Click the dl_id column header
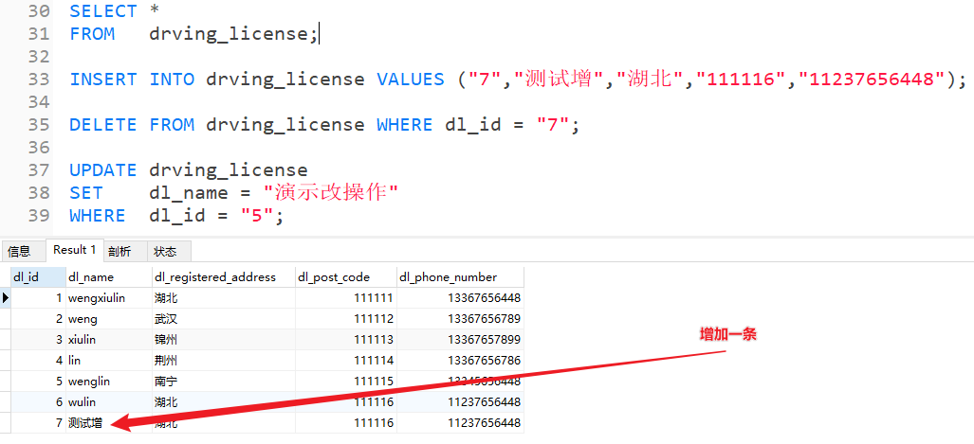974x444 pixels. coord(38,277)
